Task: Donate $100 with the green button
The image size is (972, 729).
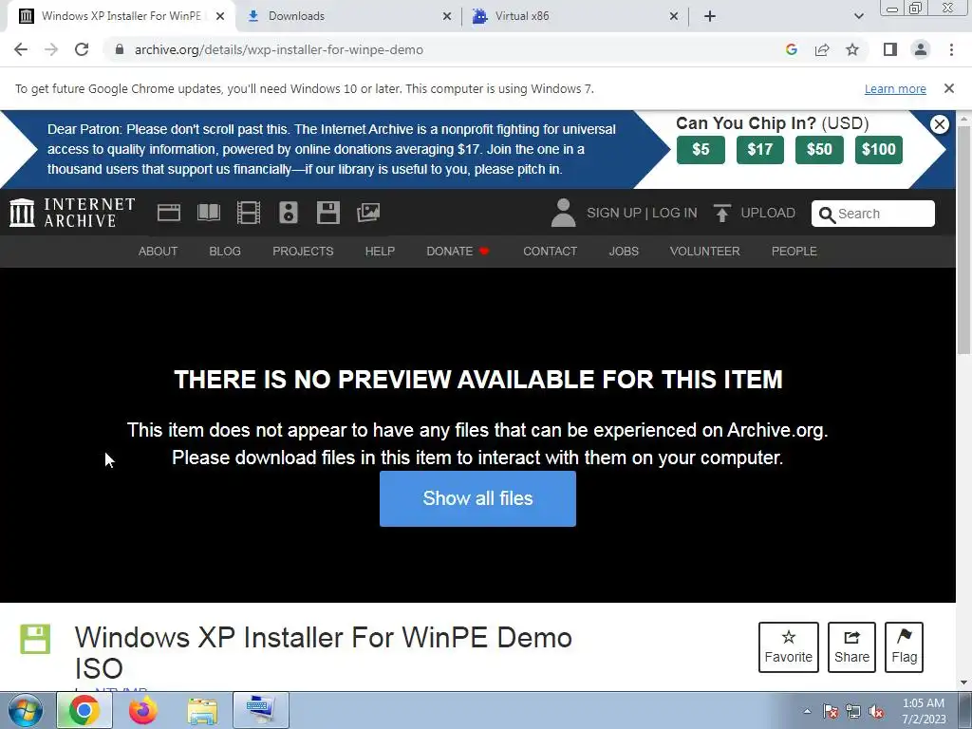Action: pos(878,149)
